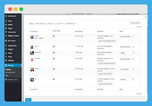
Task: Open the role dropdown for aaron
Action: (x=127, y=36)
